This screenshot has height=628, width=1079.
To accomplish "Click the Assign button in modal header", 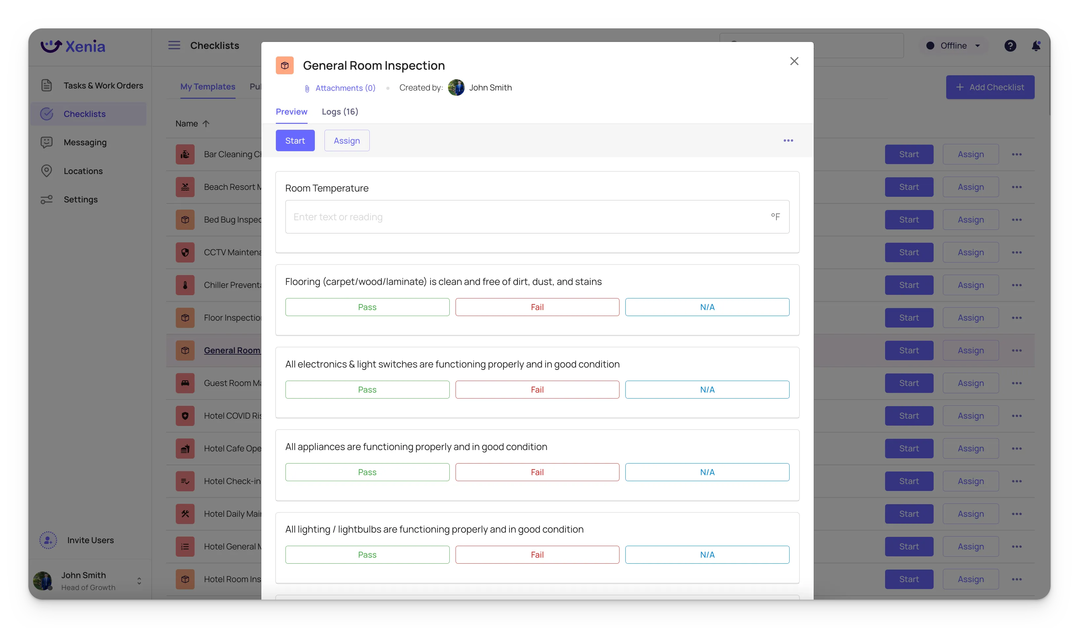I will click(346, 141).
